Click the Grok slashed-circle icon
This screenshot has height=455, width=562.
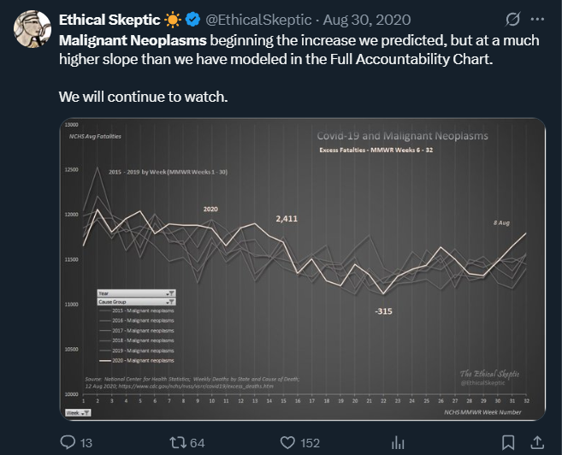tap(512, 19)
